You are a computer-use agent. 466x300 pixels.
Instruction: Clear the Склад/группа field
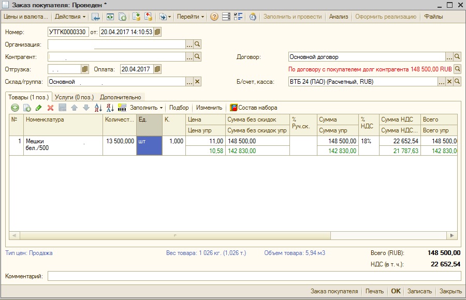(197, 82)
